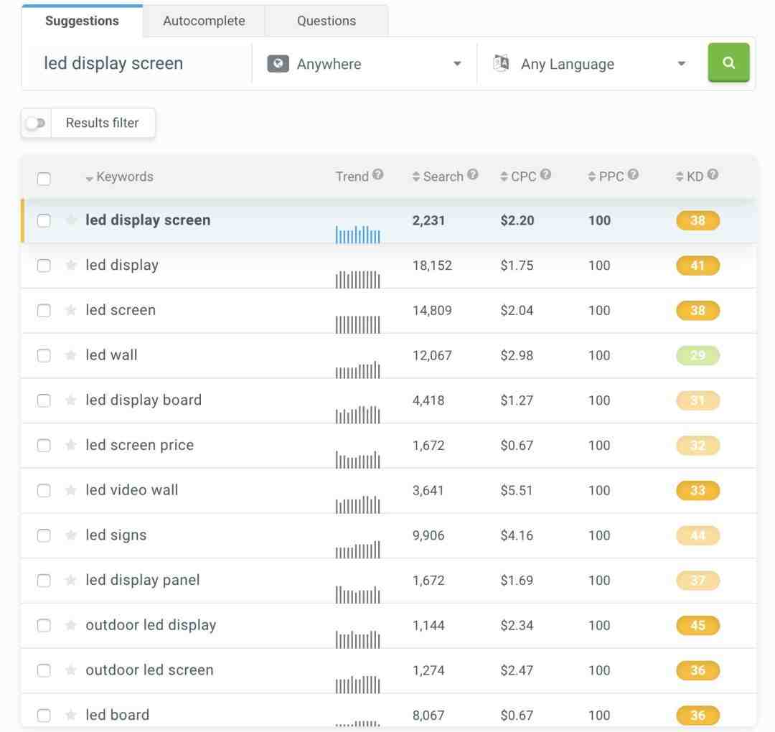Click the CPC help question icon
This screenshot has width=775, height=732.
(x=545, y=175)
